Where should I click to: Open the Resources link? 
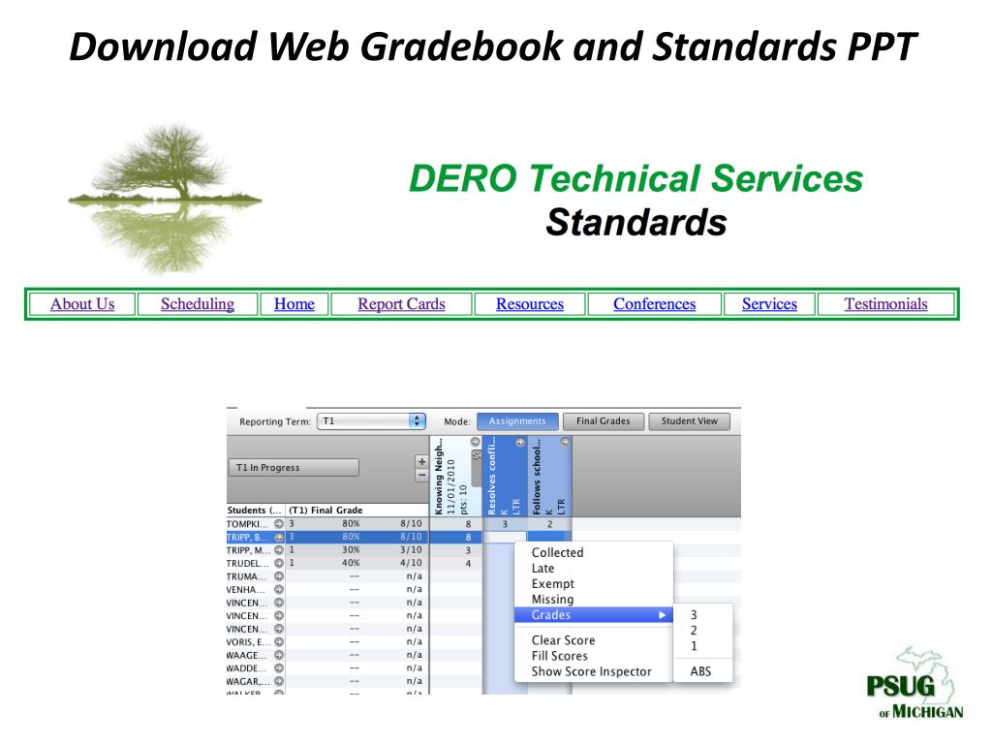click(530, 304)
